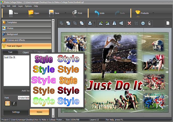Choose the brown wood Style preset

(x=44, y=91)
